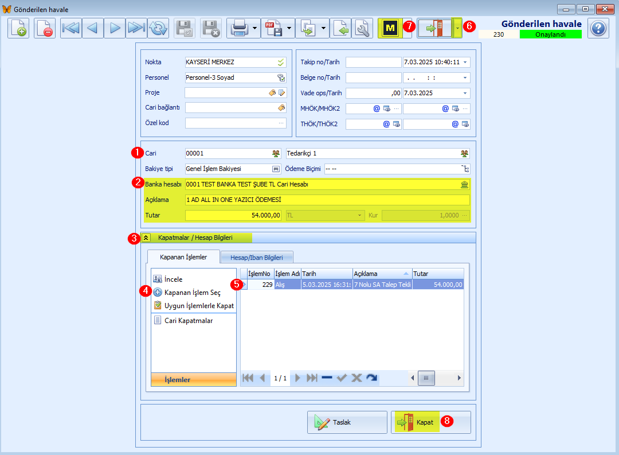Click the delete record toolbar icon
619x455 pixels.
point(44,28)
